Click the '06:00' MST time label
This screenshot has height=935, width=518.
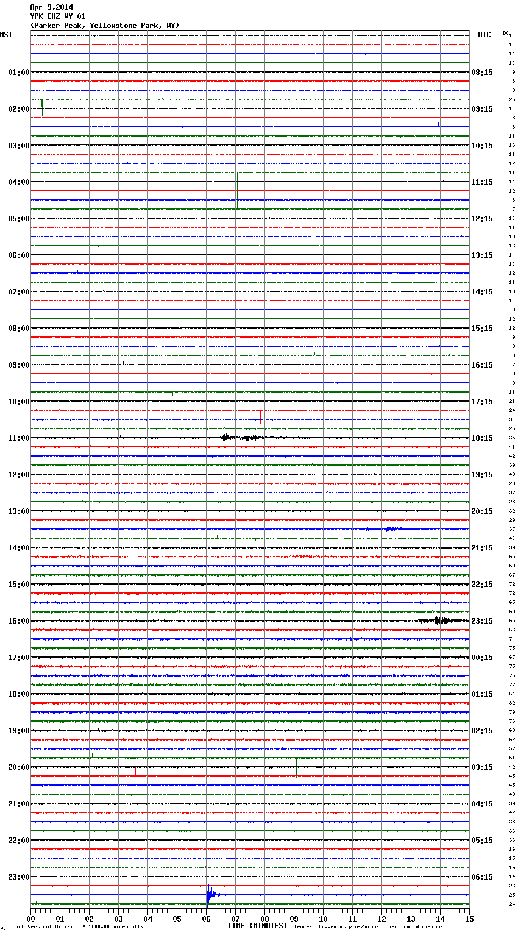[x=19, y=255]
